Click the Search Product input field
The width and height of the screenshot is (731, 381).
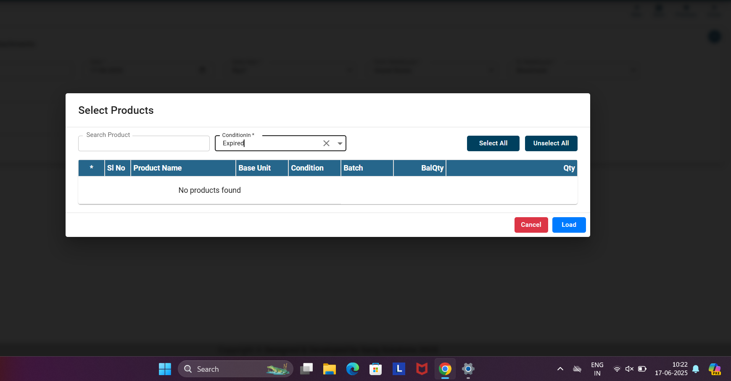point(144,144)
